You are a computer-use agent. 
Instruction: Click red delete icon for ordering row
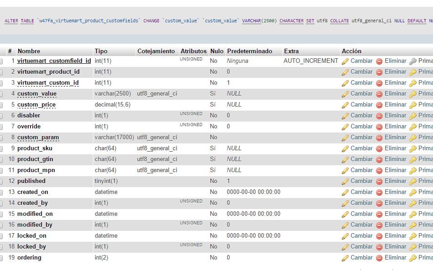(x=379, y=258)
